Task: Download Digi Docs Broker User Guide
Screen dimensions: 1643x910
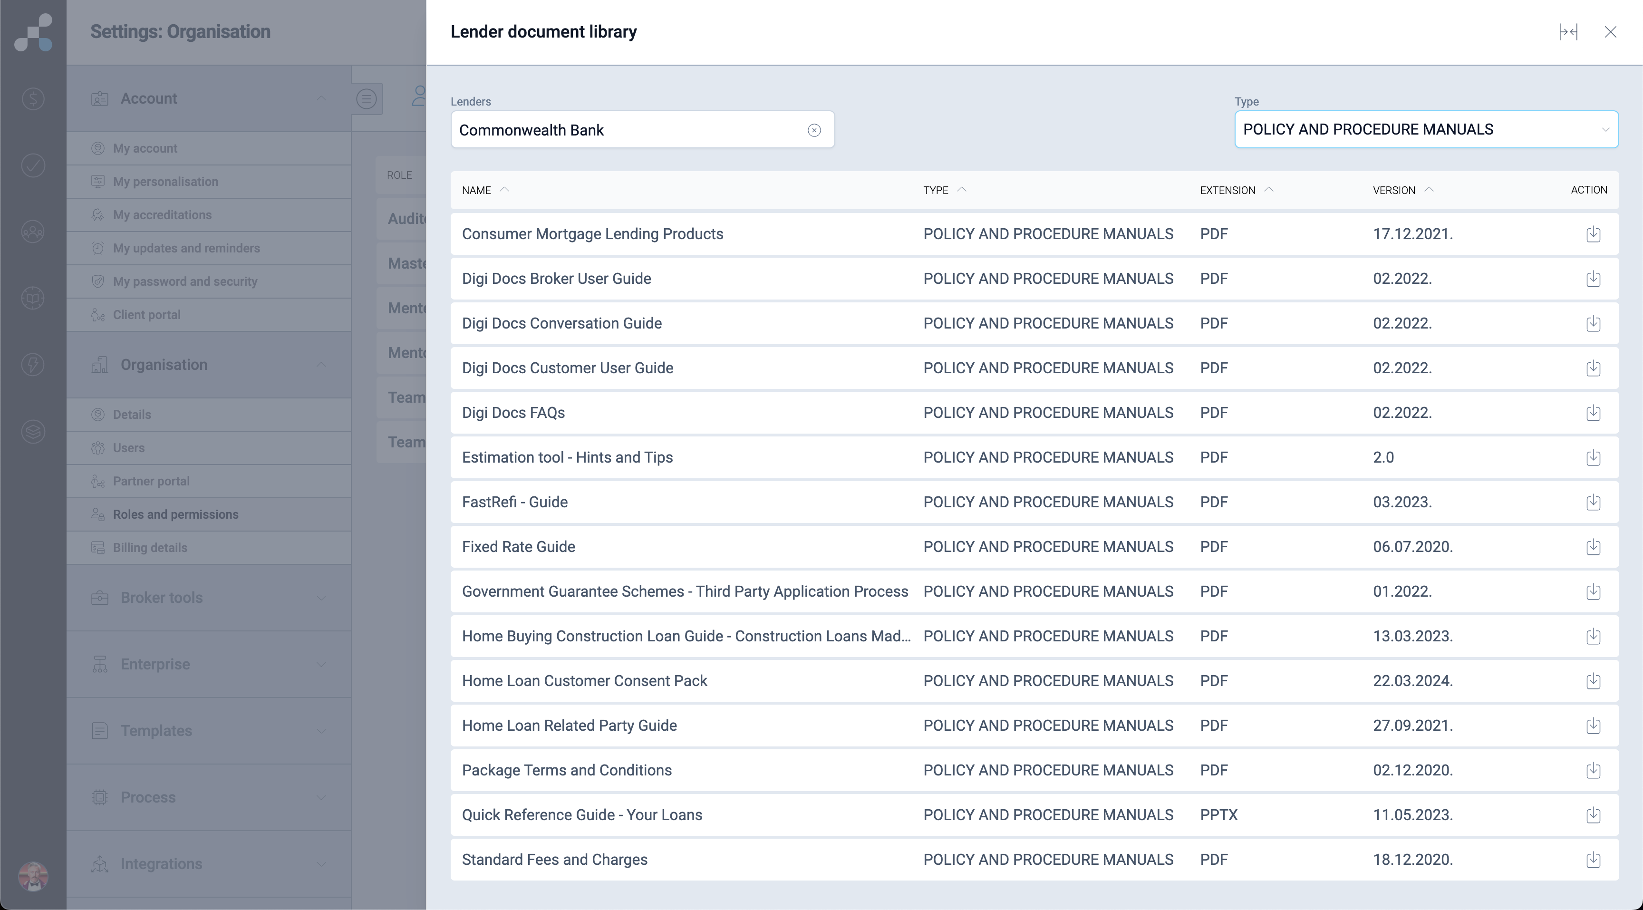Action: (1593, 279)
